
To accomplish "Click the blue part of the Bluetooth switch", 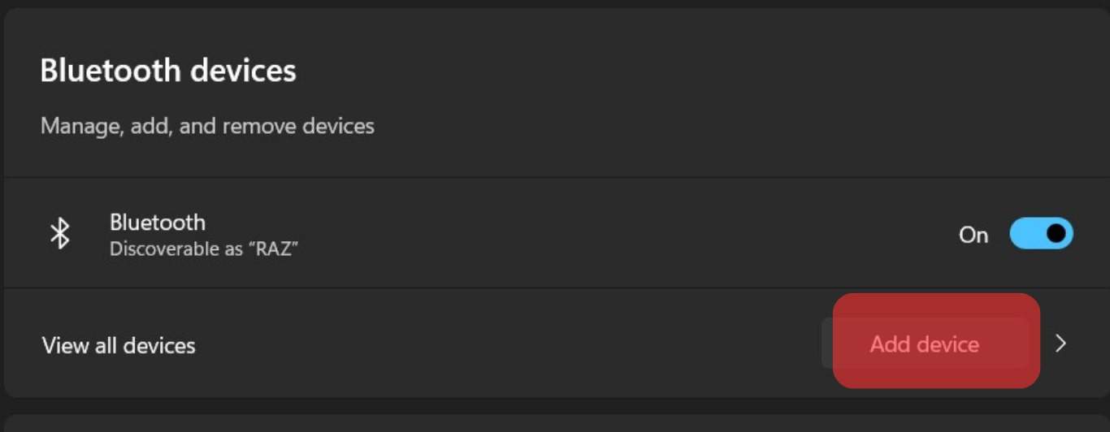I will 1025,234.
